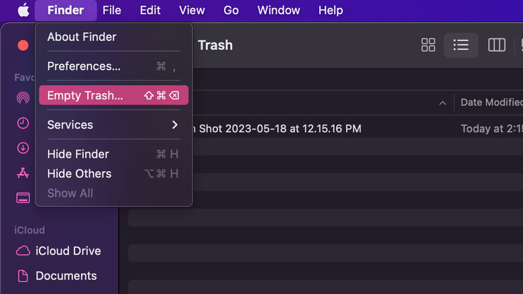Open Applications icon in sidebar

(23, 173)
